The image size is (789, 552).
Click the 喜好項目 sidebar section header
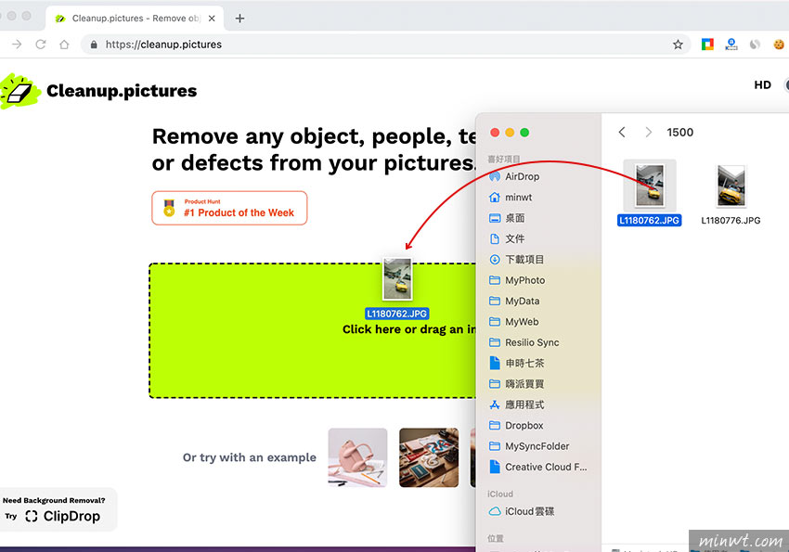[504, 159]
